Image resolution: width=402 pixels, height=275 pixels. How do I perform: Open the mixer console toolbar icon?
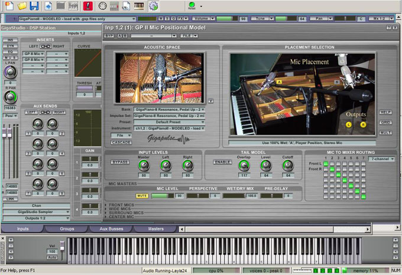click(114, 6)
